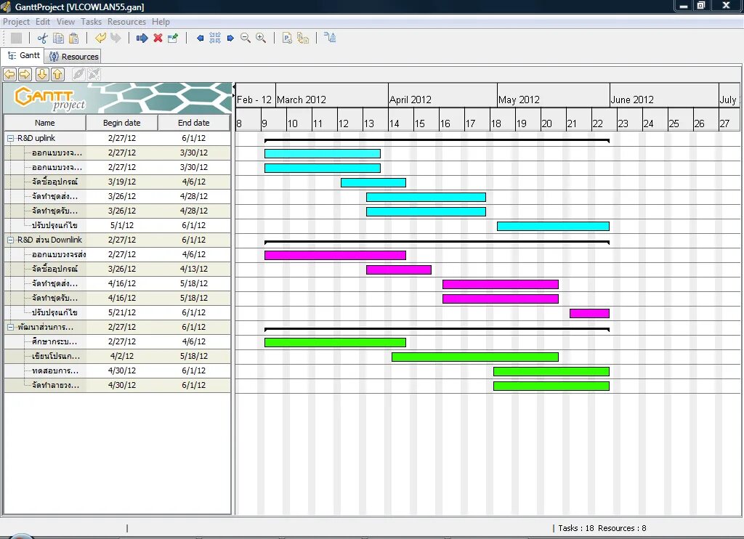
Task: Click the Begin date column header
Action: (x=122, y=123)
